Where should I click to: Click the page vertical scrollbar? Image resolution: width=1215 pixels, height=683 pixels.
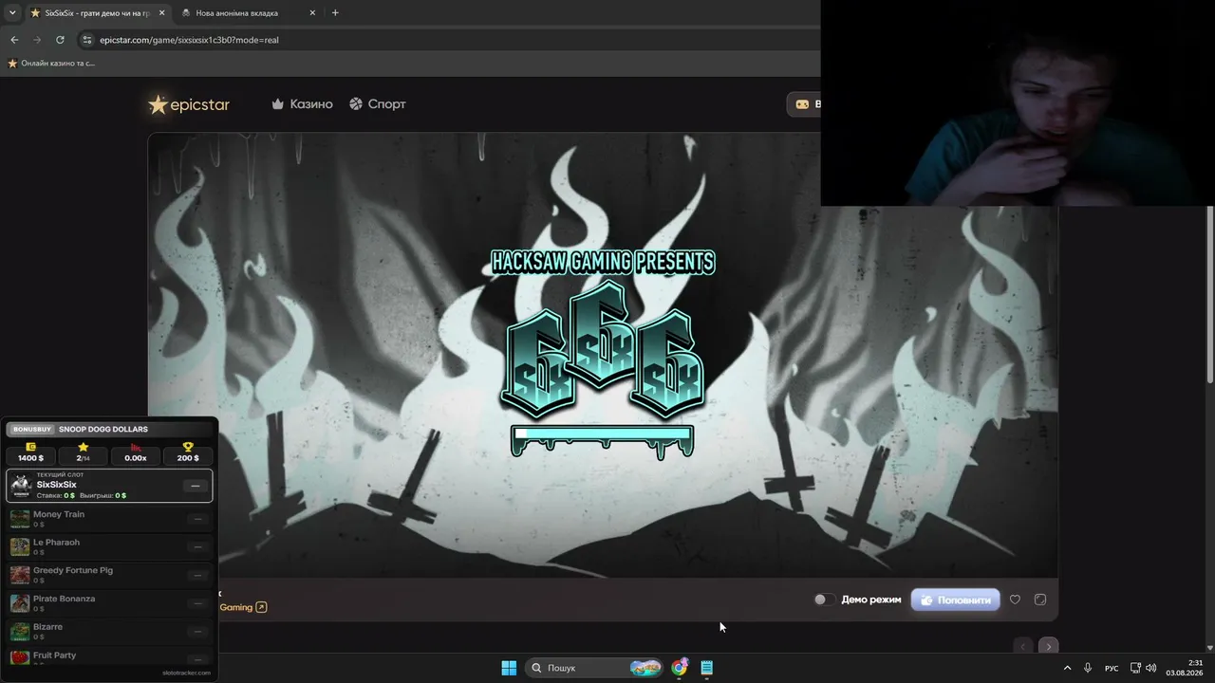coord(1209,294)
